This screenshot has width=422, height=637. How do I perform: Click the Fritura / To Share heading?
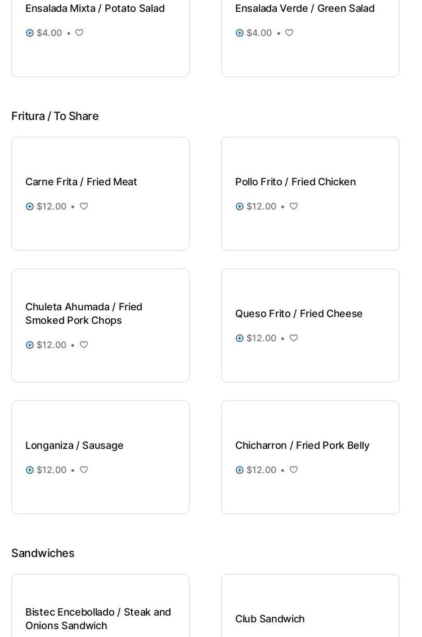coord(55,116)
